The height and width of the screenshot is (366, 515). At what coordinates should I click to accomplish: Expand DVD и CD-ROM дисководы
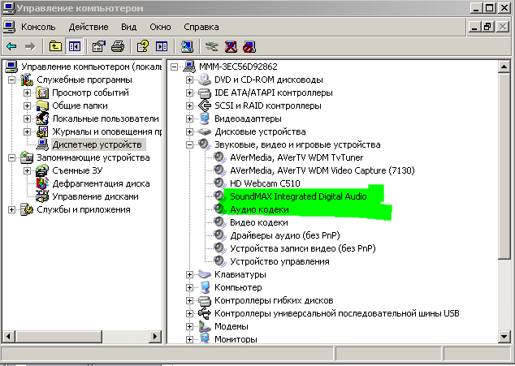click(x=189, y=80)
